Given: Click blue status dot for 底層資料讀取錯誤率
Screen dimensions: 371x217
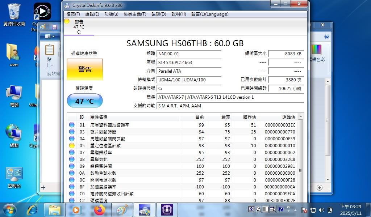Looking at the screenshot, I should 72,125.
